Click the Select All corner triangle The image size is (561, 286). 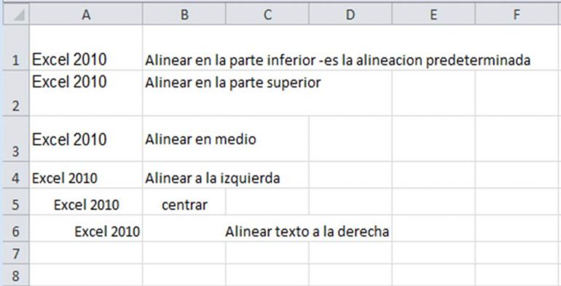point(16,15)
